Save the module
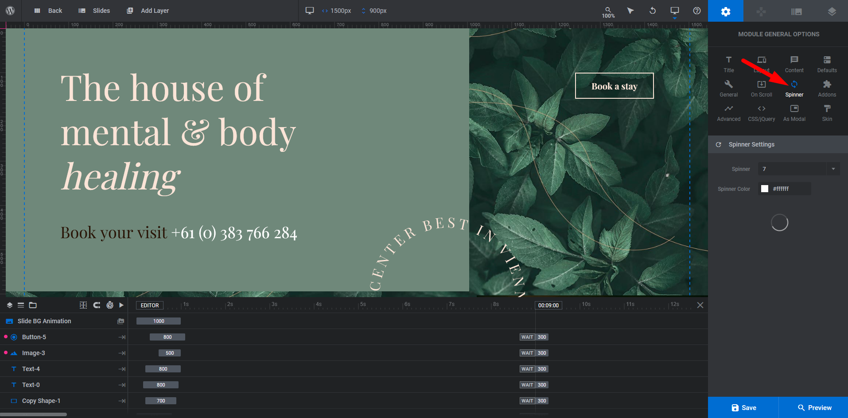This screenshot has width=848, height=418. tap(743, 407)
